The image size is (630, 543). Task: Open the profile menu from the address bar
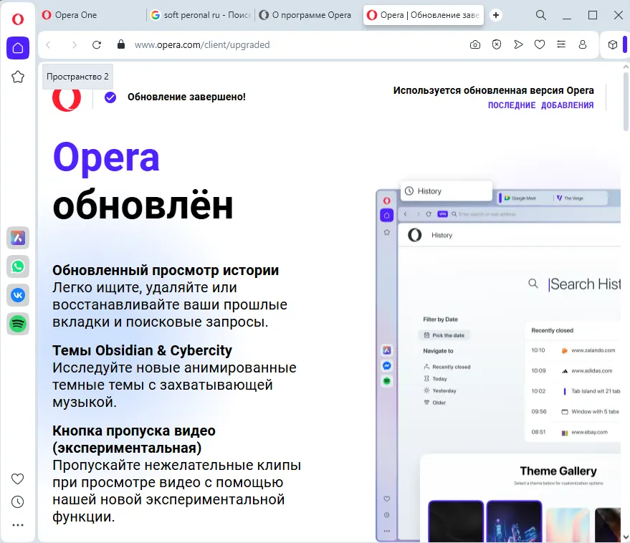(583, 44)
